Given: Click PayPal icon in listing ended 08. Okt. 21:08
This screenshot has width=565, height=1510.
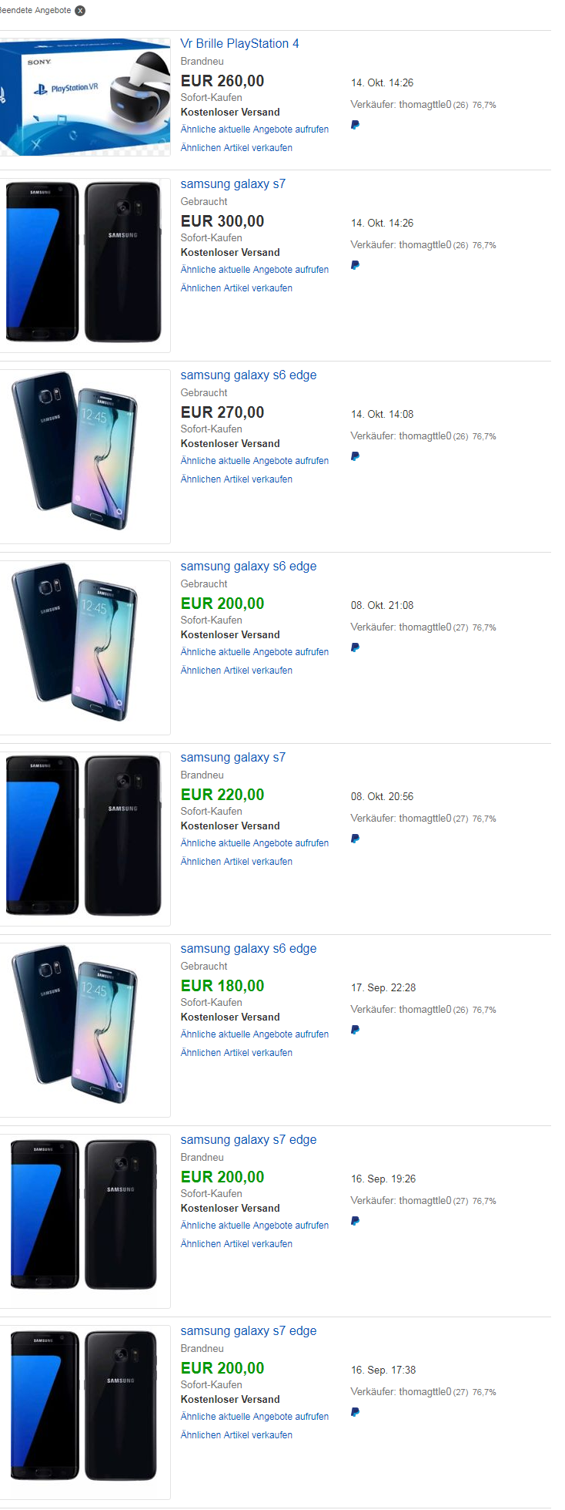Looking at the screenshot, I should (355, 647).
